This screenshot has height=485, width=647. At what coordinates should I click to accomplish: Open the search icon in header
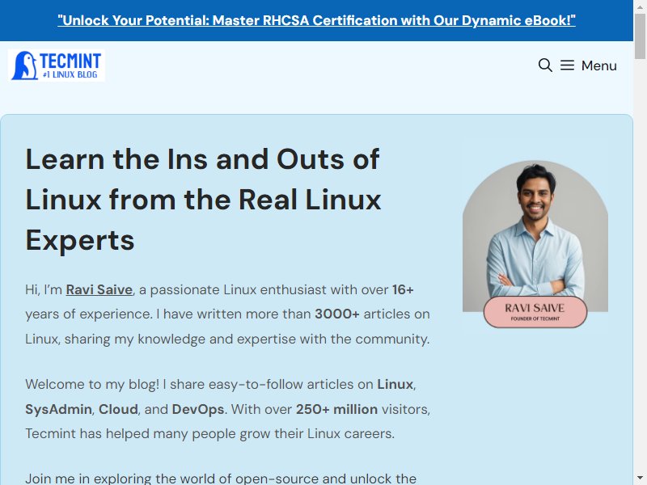(x=545, y=65)
